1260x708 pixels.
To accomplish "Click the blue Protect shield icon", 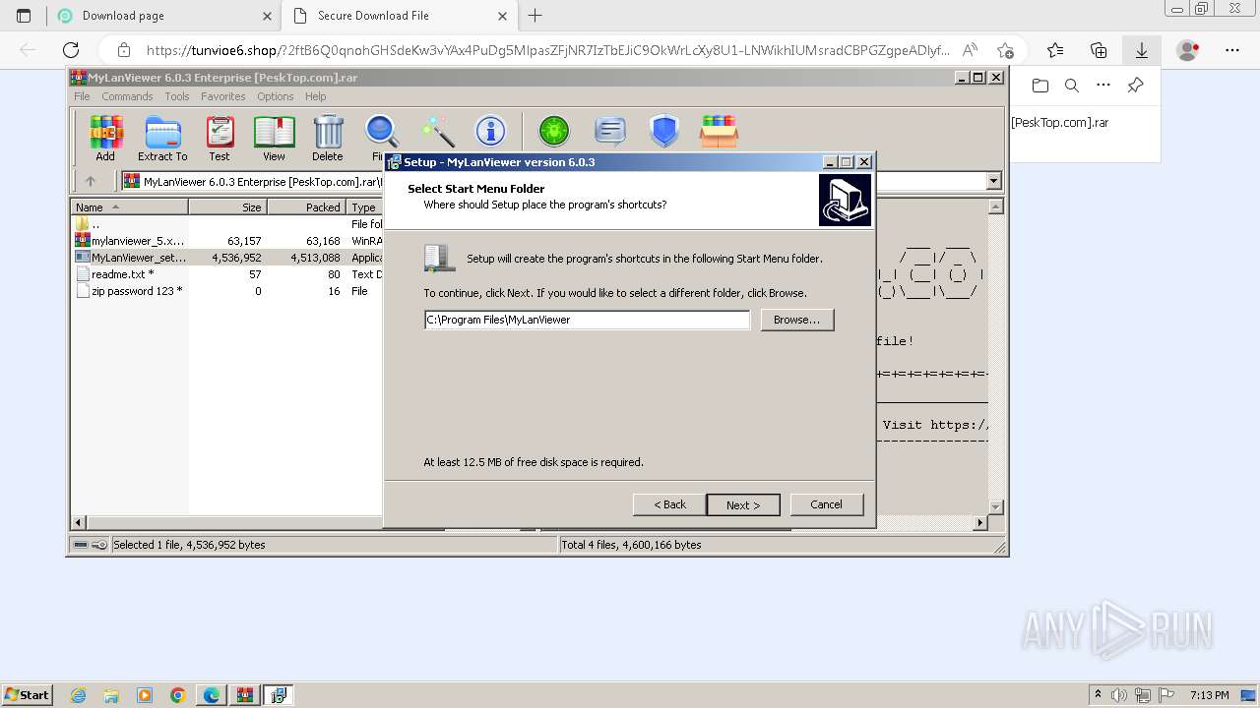I will 664,131.
